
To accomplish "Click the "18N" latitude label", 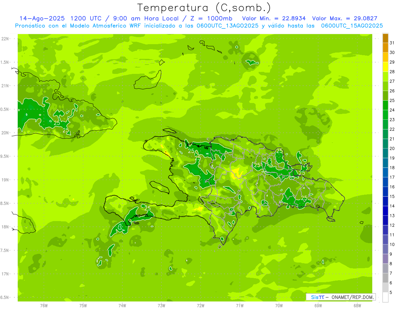I will tap(6, 227).
